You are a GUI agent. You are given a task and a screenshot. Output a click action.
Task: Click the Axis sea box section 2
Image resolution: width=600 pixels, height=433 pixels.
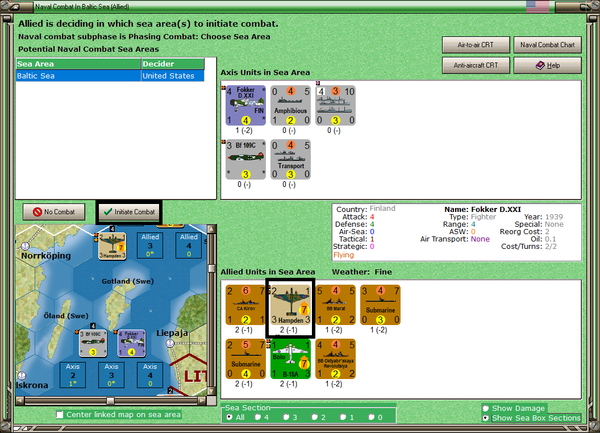pyautogui.click(x=73, y=375)
